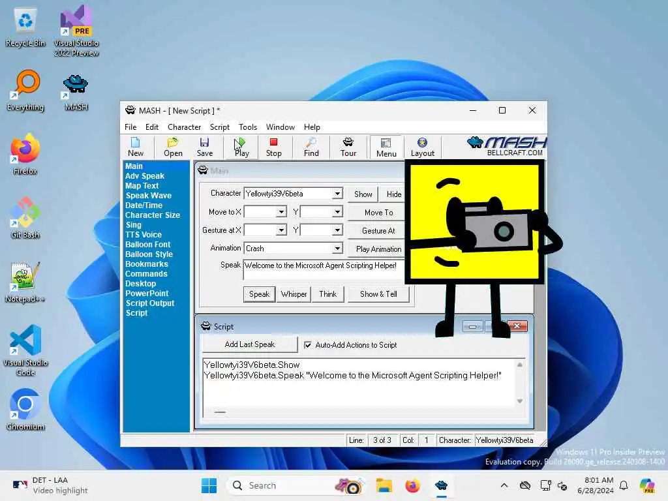The image size is (668, 501).
Task: Open the Edit menu
Action: 151,127
